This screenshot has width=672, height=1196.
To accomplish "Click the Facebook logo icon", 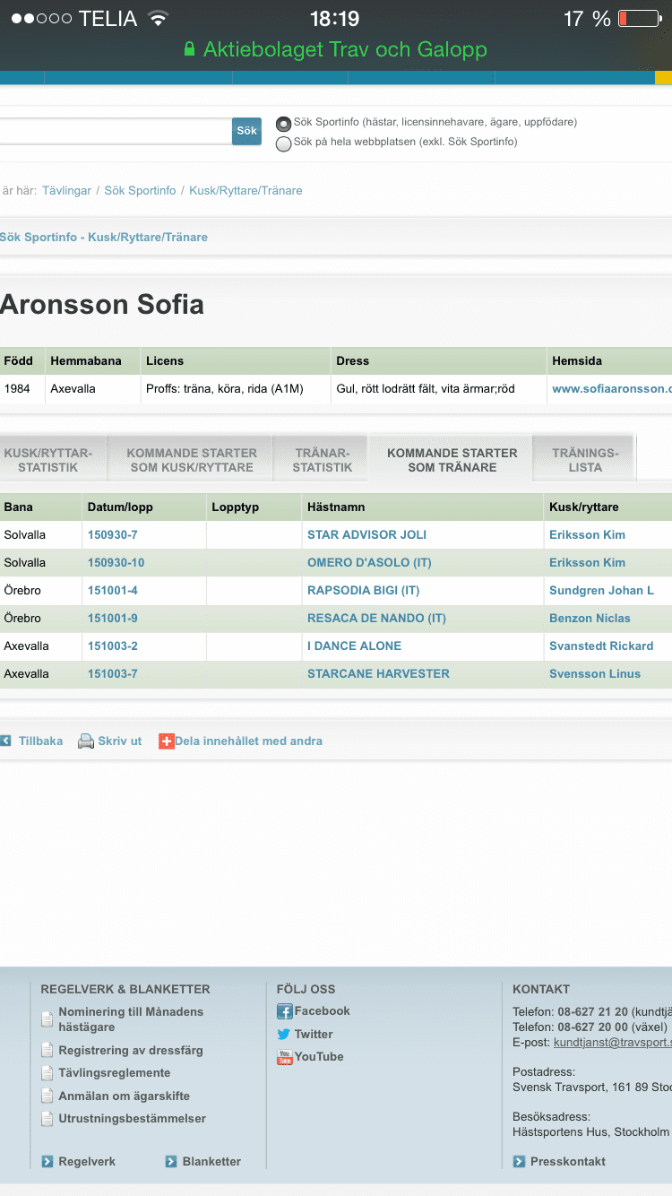I will tap(285, 1011).
